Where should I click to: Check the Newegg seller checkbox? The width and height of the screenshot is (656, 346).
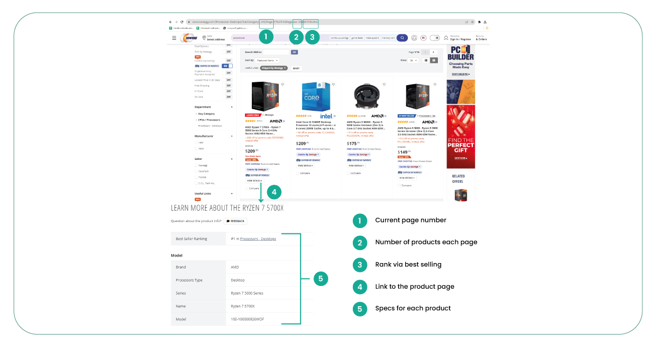[x=196, y=165]
